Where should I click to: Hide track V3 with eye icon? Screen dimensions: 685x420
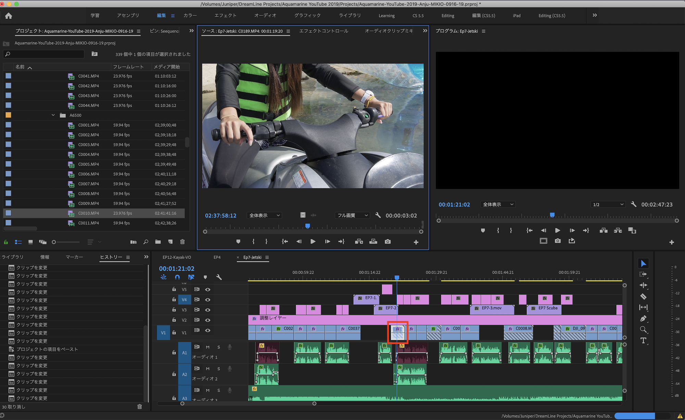coord(208,310)
